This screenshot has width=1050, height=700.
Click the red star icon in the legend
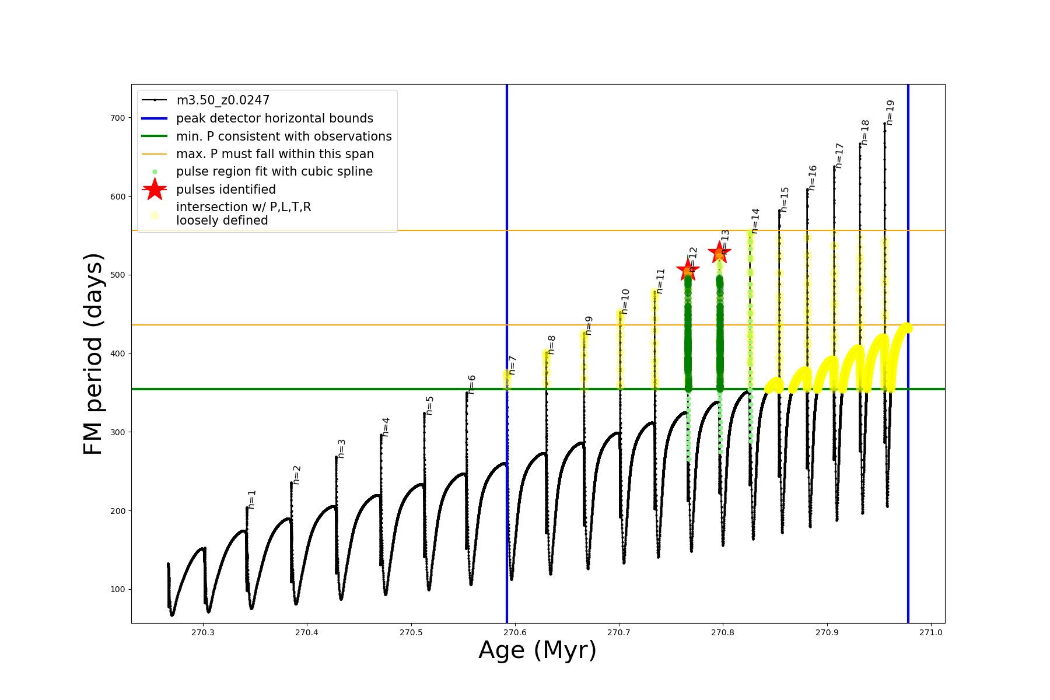point(155,190)
